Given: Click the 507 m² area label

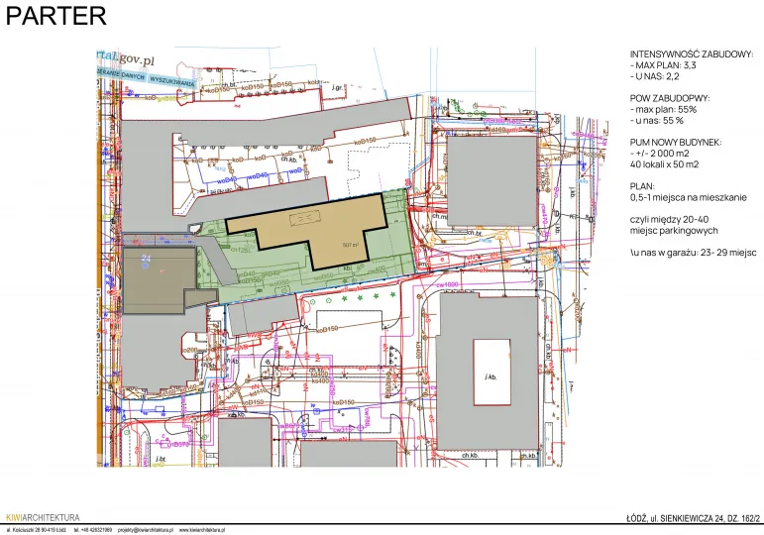Looking at the screenshot, I should click(x=349, y=244).
